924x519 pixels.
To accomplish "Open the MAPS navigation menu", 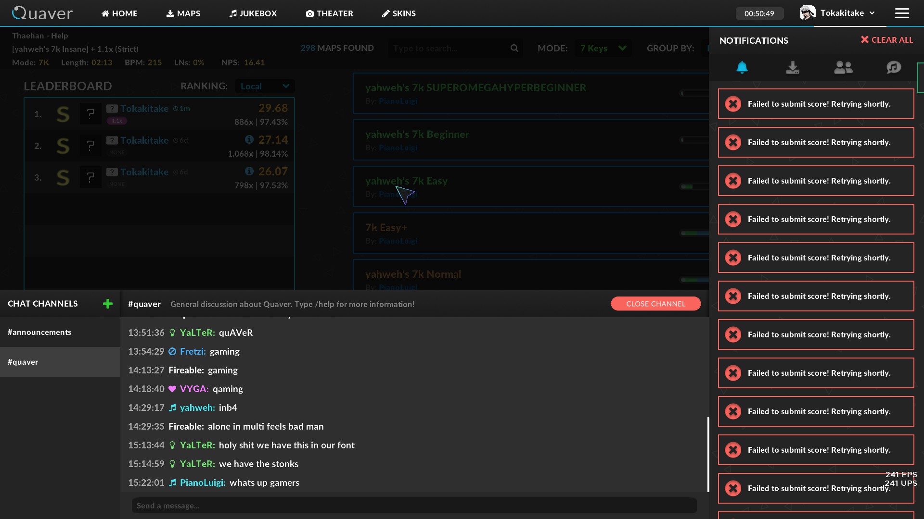I will click(183, 13).
